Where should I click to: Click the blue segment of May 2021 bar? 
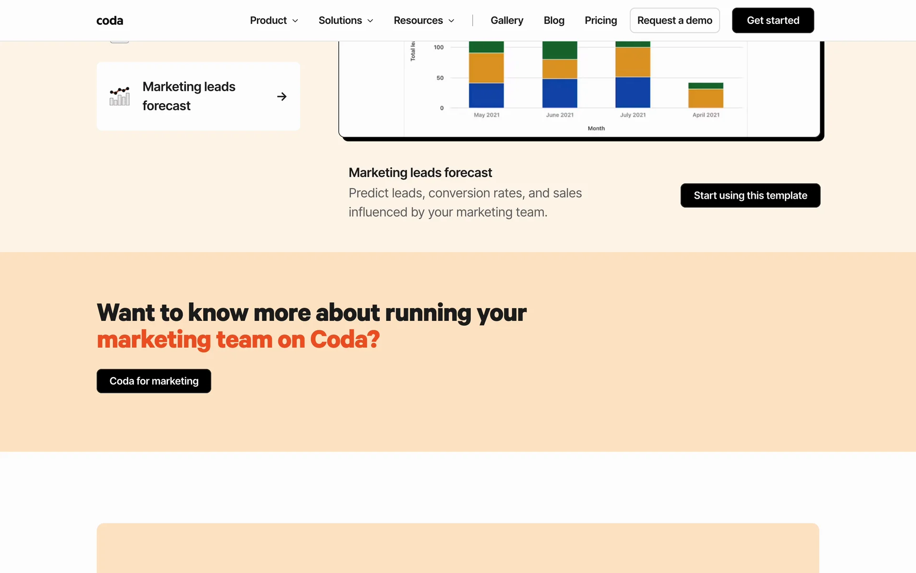point(486,95)
